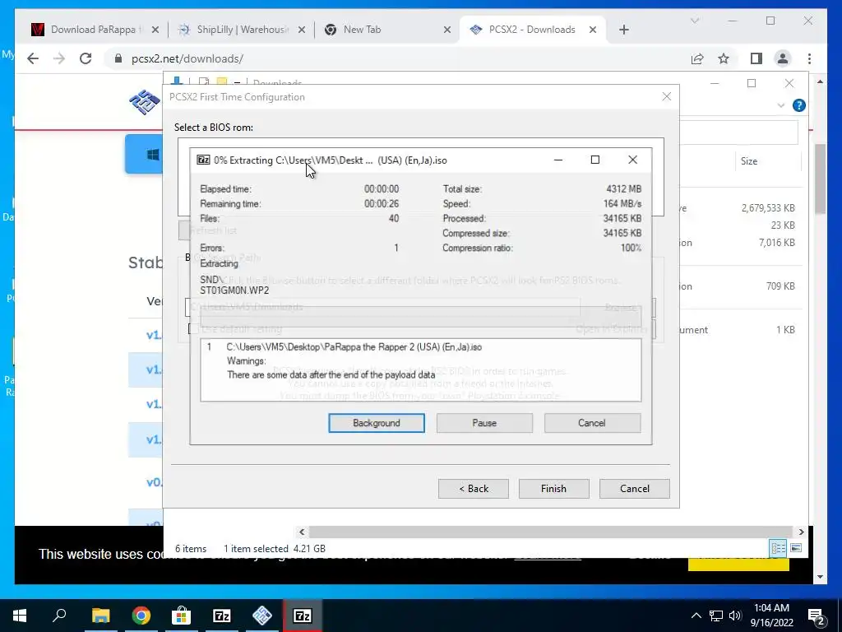Screen dimensions: 842x632
Task: Close the New Tab tab
Action: (x=446, y=30)
